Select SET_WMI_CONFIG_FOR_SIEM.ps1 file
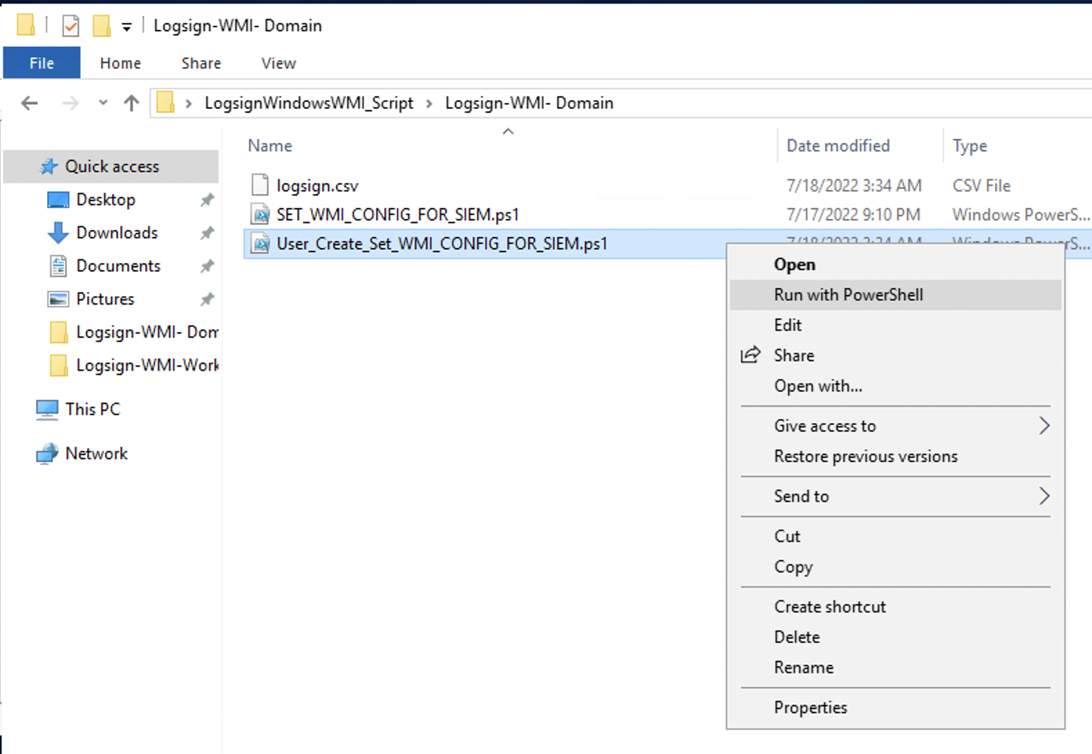The image size is (1092, 754). click(x=397, y=215)
